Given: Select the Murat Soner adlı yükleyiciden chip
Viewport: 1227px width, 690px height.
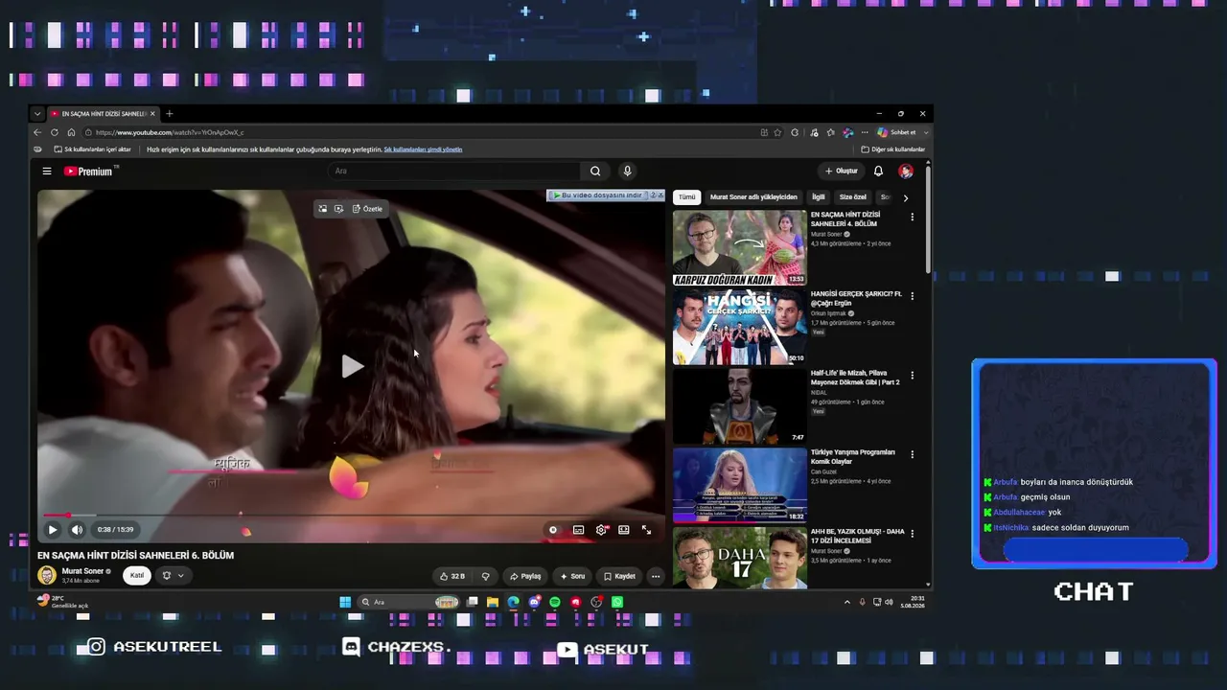Looking at the screenshot, I should 753,197.
